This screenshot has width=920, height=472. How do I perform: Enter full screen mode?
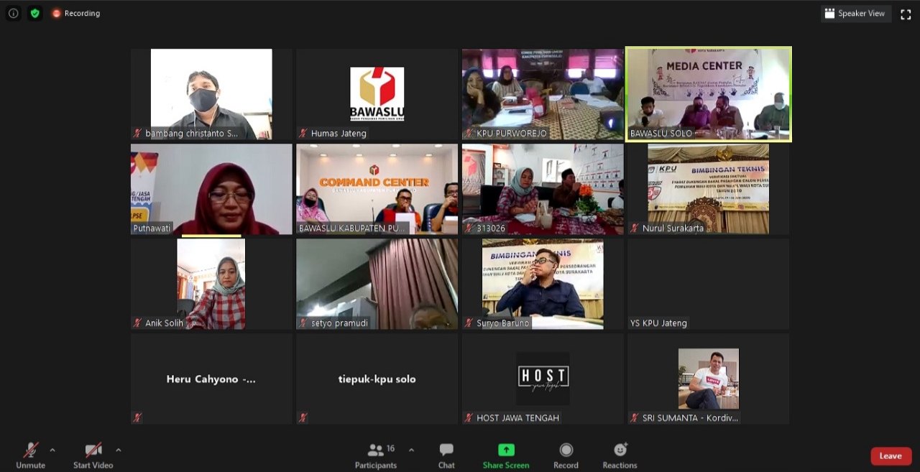[x=906, y=14]
